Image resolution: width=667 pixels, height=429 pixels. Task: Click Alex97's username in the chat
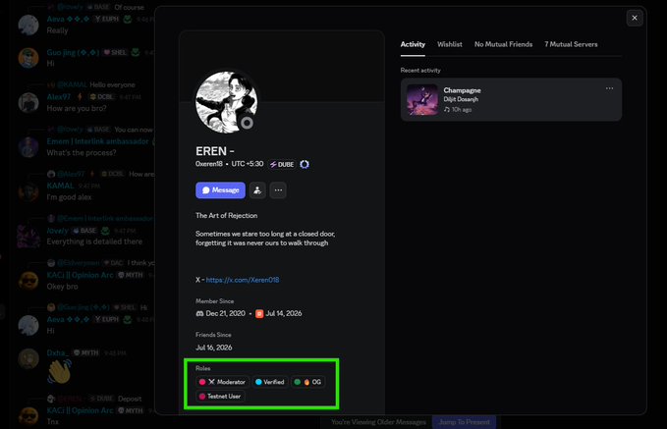(x=59, y=97)
